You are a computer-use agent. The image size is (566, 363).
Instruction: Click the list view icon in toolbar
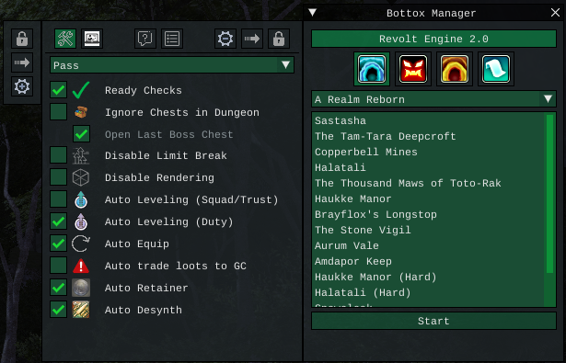[x=172, y=39]
